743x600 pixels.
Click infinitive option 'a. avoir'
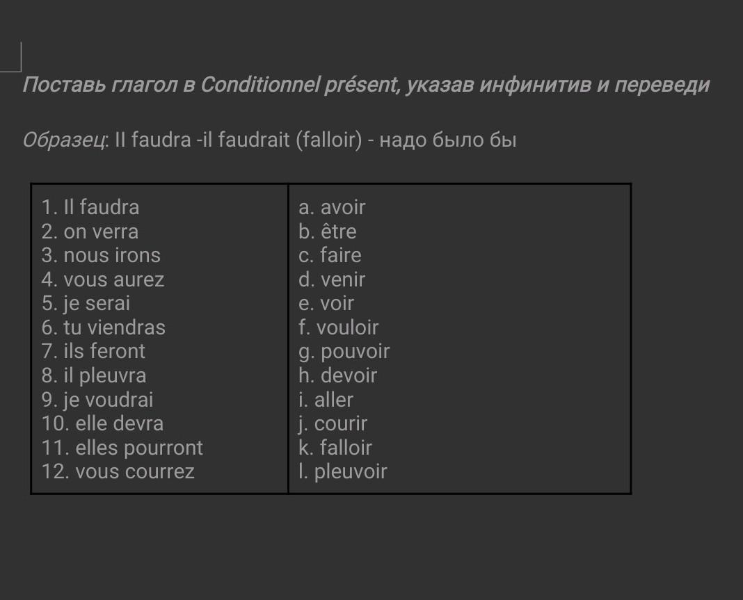(x=332, y=207)
